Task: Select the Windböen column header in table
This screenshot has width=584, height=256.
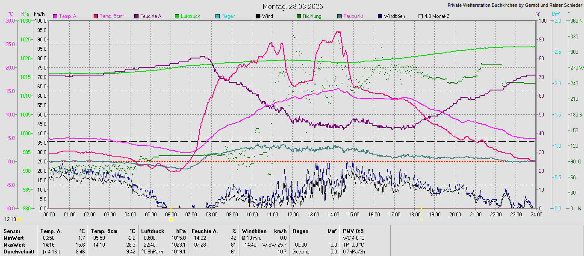Action: click(254, 231)
